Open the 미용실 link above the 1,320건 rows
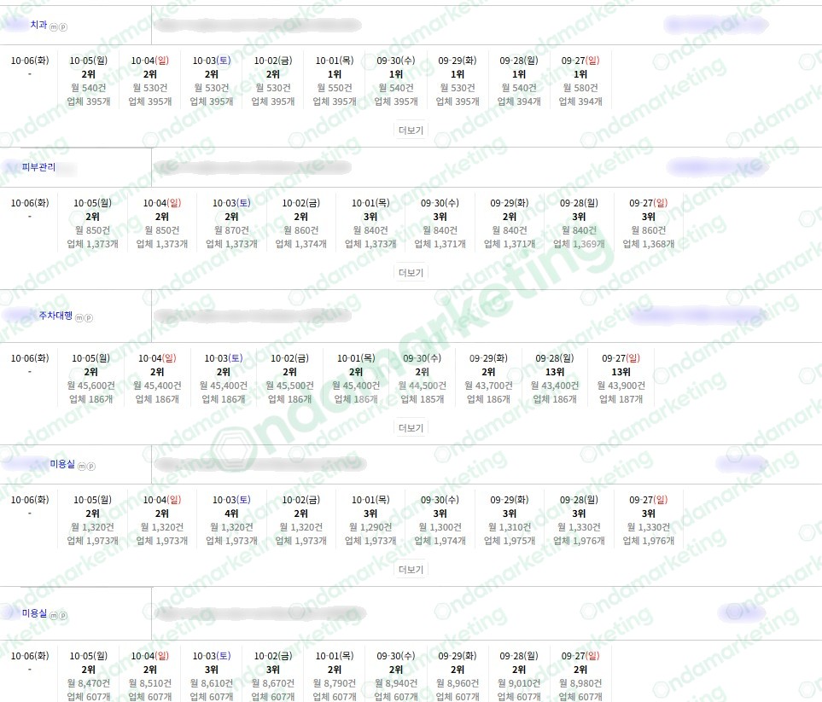822x702 pixels. [x=62, y=464]
